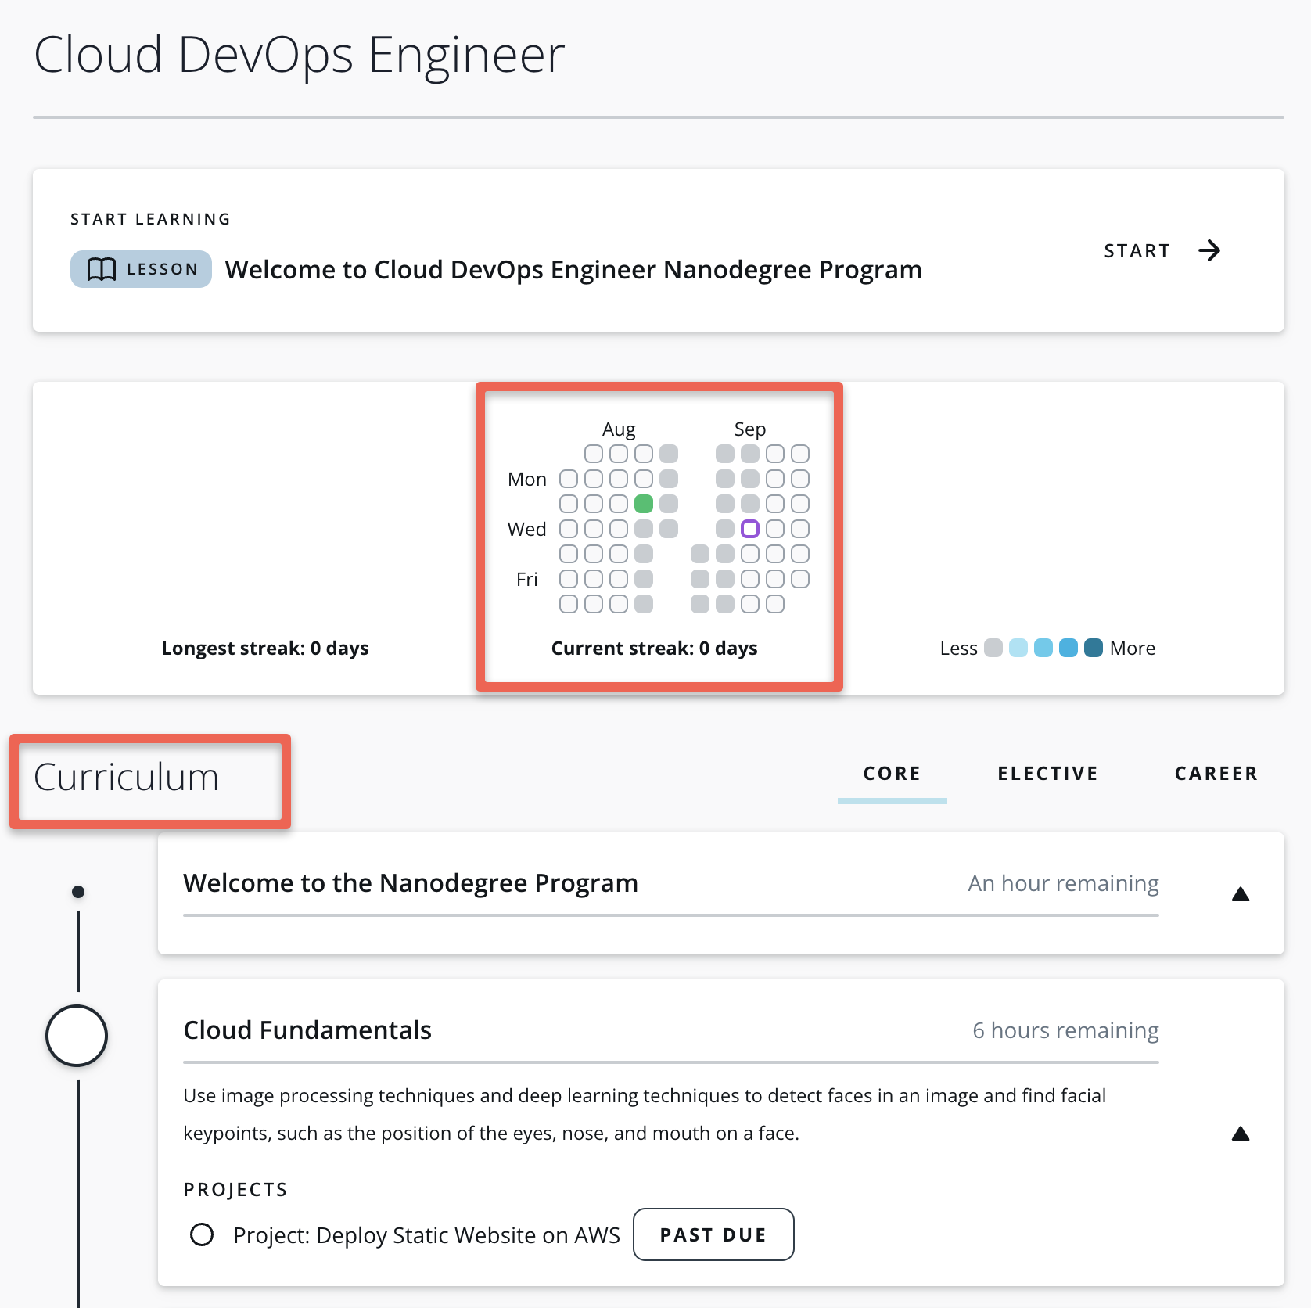Collapse the Cloud Fundamentals section
This screenshot has width=1311, height=1308.
click(x=1241, y=1131)
